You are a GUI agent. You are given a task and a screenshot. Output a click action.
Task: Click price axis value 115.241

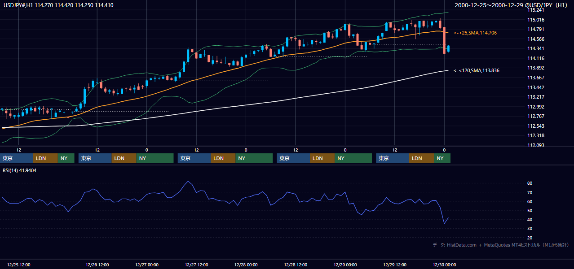point(536,10)
